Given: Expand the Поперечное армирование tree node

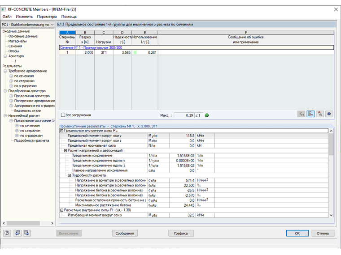Looking at the screenshot, I should tap(11, 101).
